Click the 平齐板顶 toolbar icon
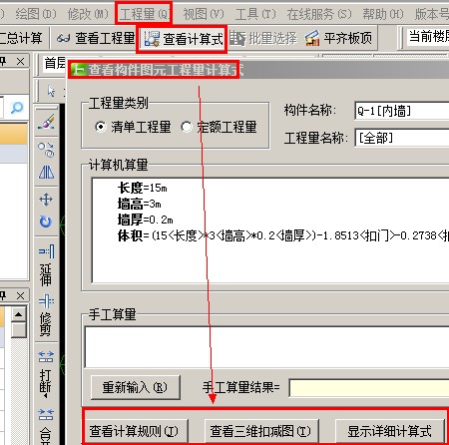This screenshot has height=445, width=449. tap(312, 38)
